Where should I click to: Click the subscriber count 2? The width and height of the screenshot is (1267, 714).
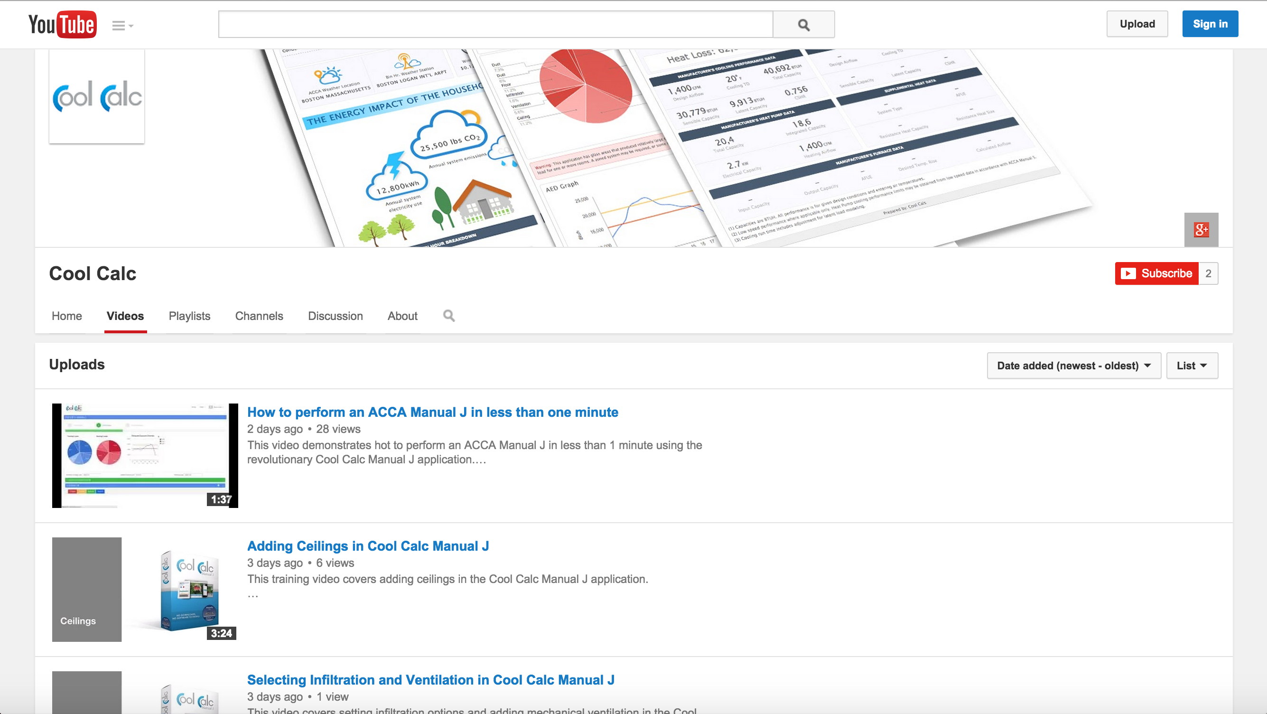coord(1208,273)
